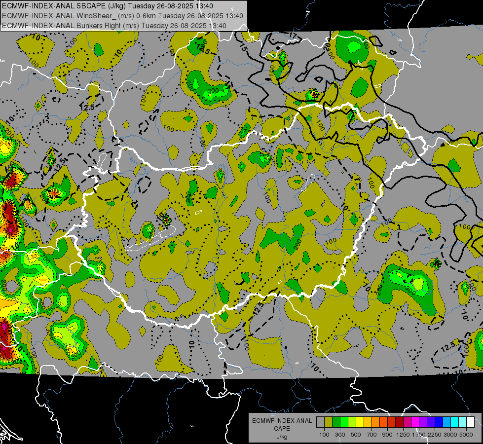Click the olive swatch above 100
Screen dimensions: 483x444
coord(329,422)
